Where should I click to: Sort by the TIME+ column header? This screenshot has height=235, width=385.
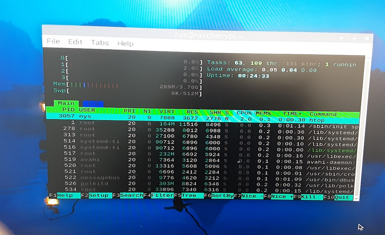tap(292, 114)
